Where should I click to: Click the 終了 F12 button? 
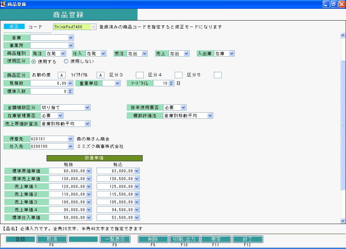[x=248, y=239]
